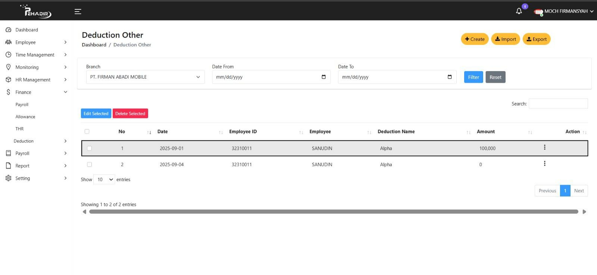Open three-dot action menu for row 2
The image size is (597, 275).
[x=544, y=164]
